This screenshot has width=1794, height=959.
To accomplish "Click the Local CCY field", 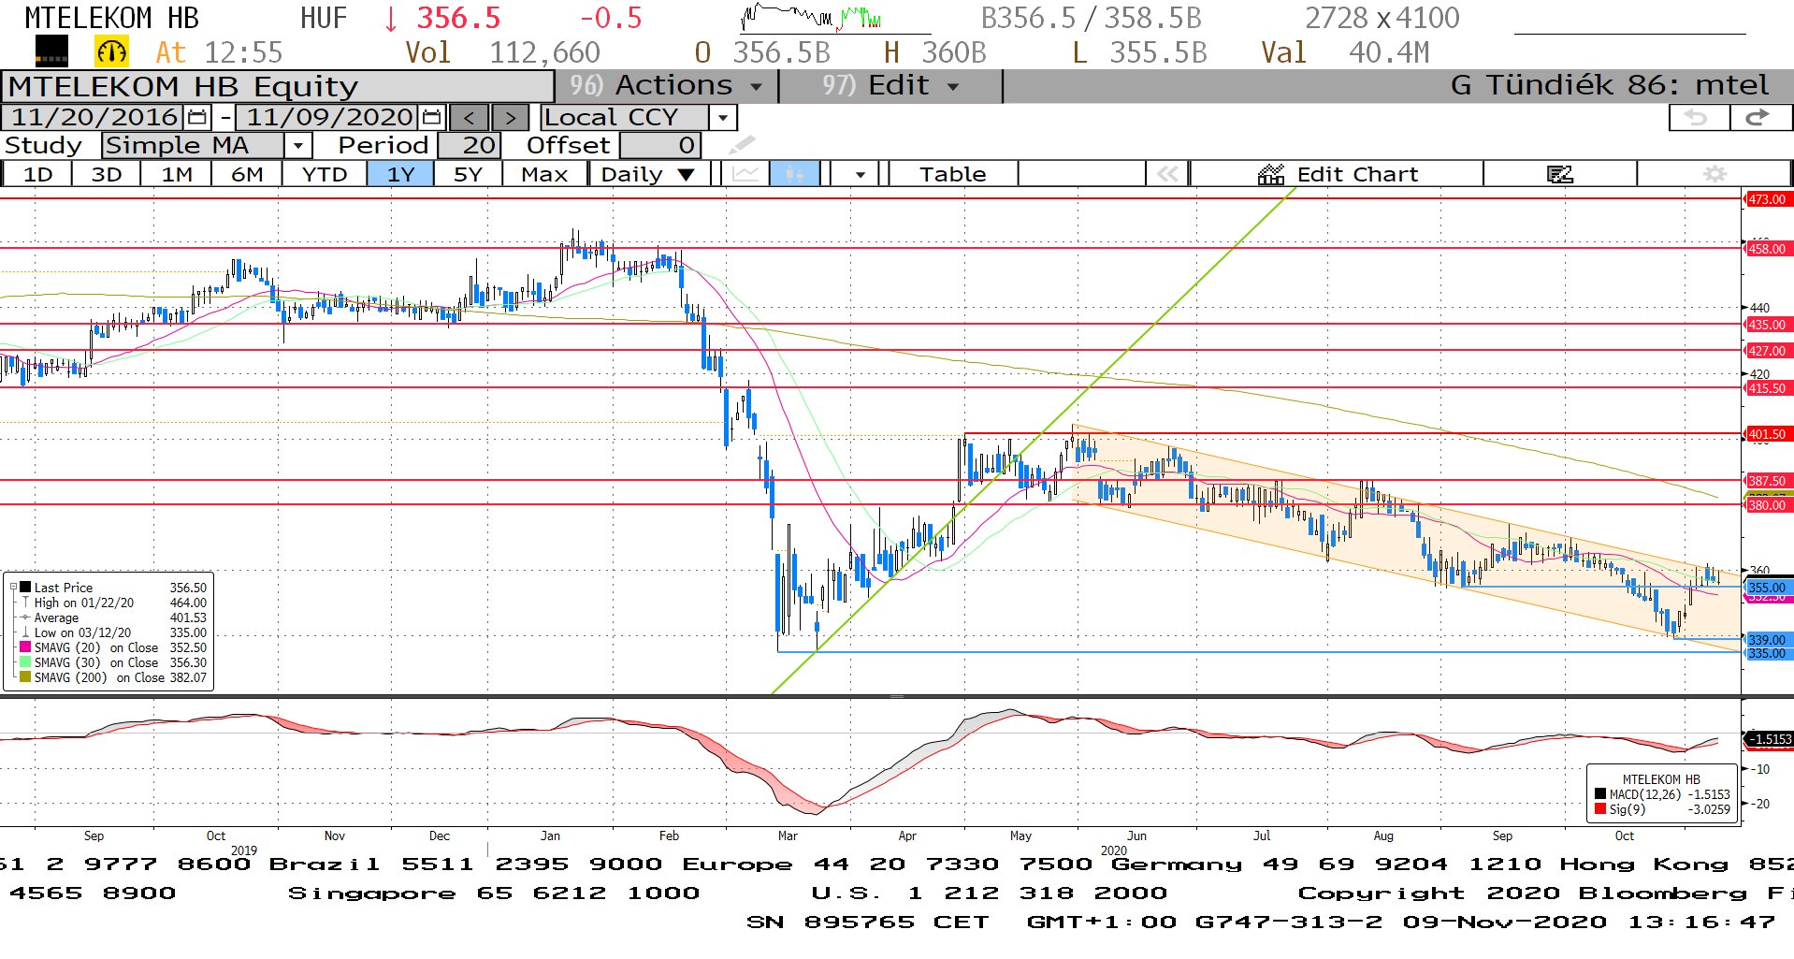I will point(625,118).
